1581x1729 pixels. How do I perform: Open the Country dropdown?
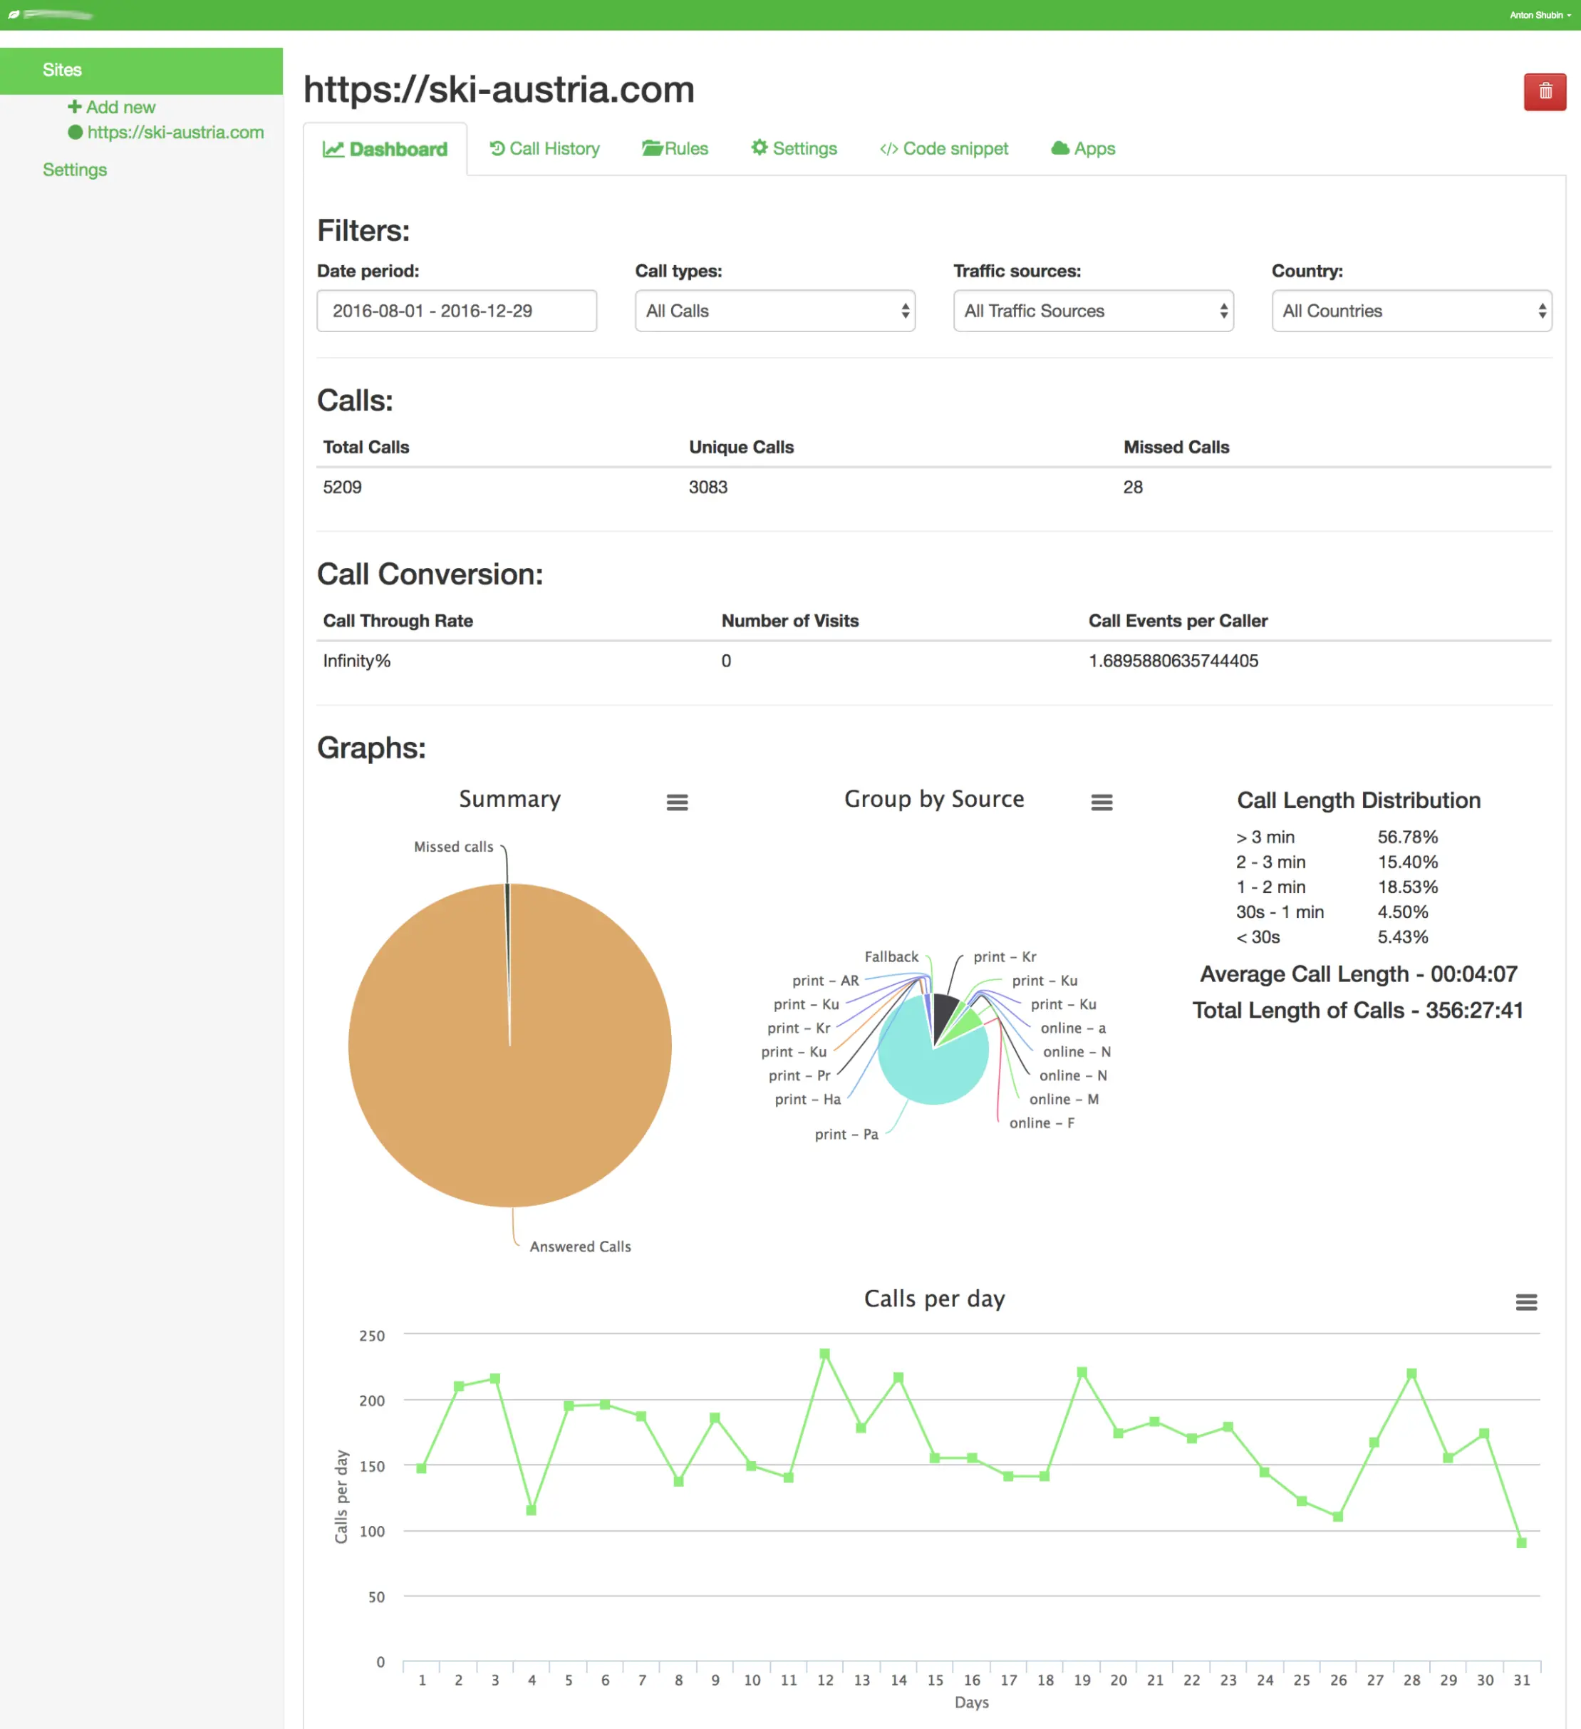pyautogui.click(x=1411, y=311)
